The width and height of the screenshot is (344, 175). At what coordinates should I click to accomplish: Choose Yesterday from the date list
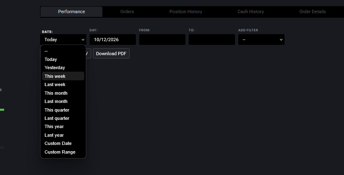click(x=63, y=68)
